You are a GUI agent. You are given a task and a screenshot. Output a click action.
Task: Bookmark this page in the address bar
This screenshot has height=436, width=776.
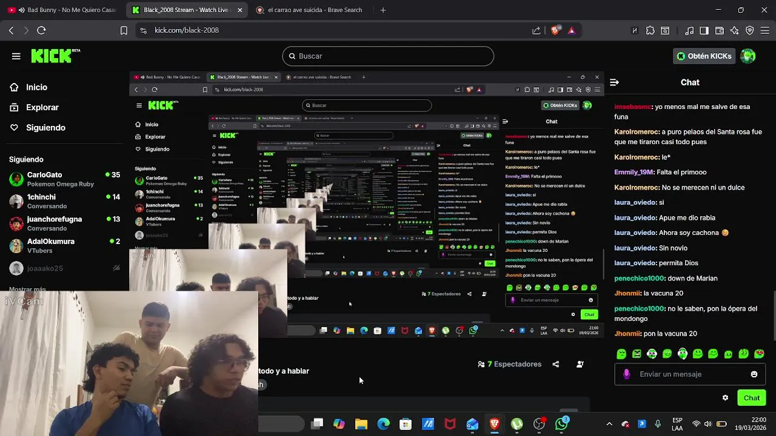(x=124, y=30)
